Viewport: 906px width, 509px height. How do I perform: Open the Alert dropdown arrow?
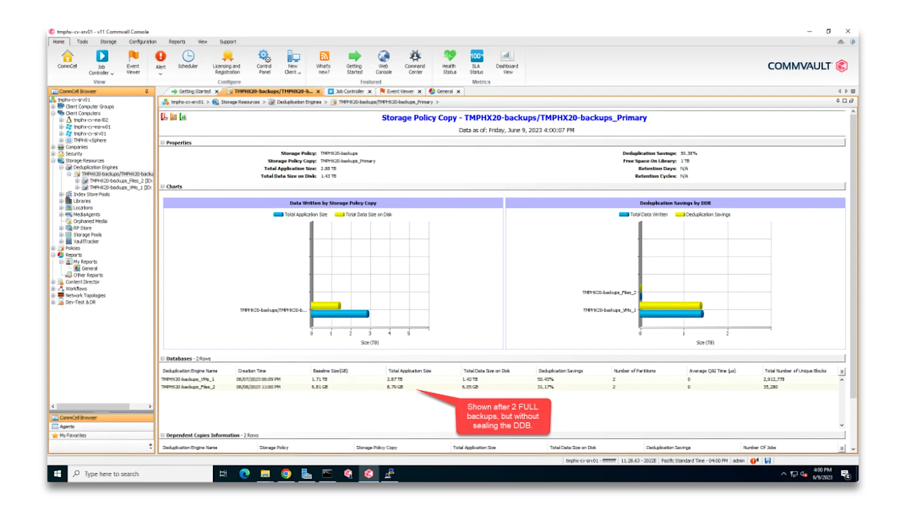161,74
